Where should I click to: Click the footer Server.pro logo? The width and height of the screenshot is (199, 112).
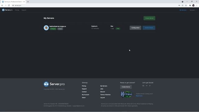click(x=54, y=84)
